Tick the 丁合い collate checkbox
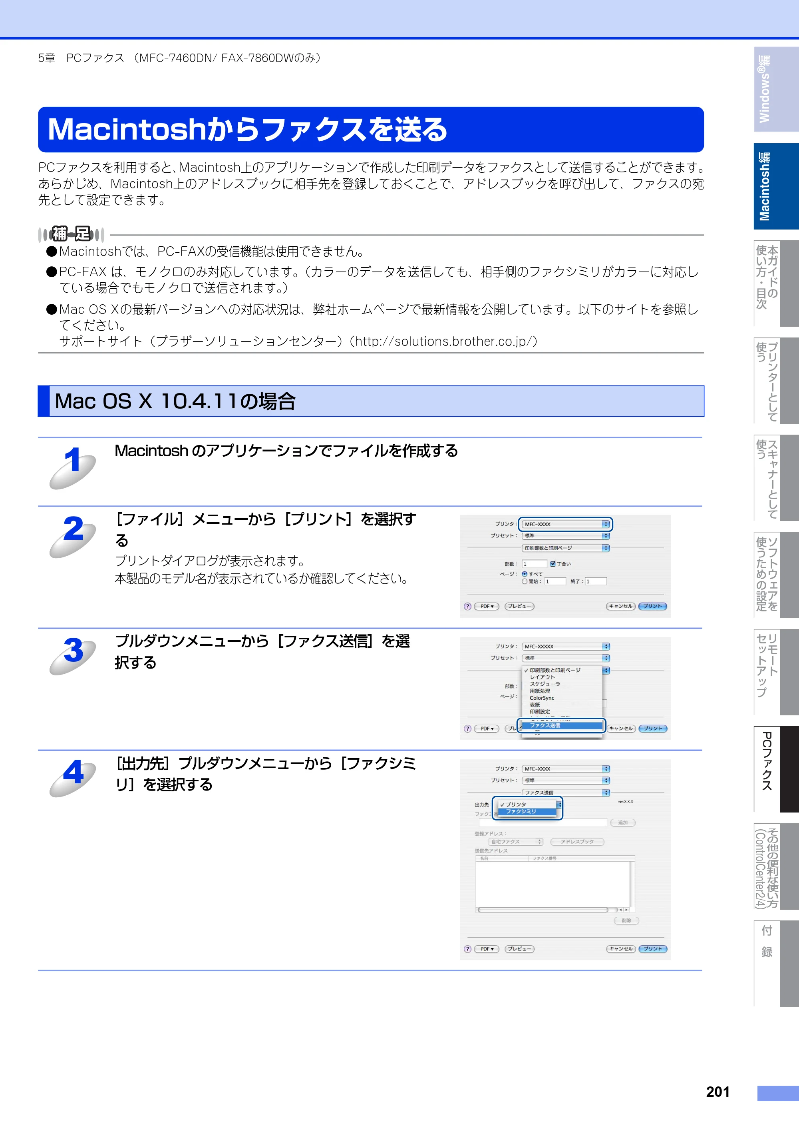The height and width of the screenshot is (1132, 799). [x=553, y=563]
